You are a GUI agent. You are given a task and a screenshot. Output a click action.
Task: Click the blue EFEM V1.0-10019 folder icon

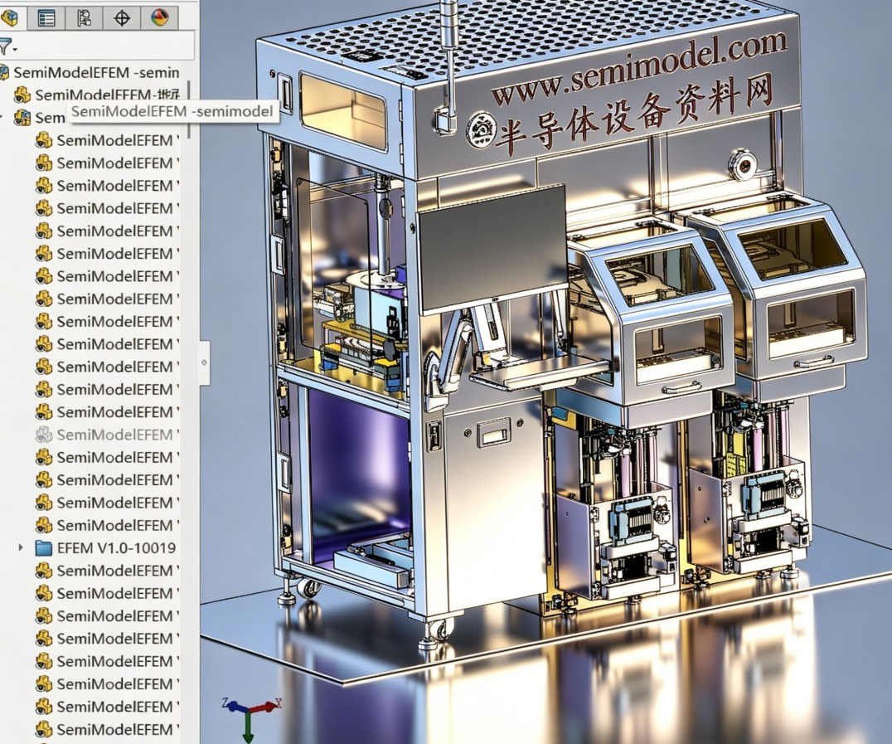pyautogui.click(x=44, y=548)
